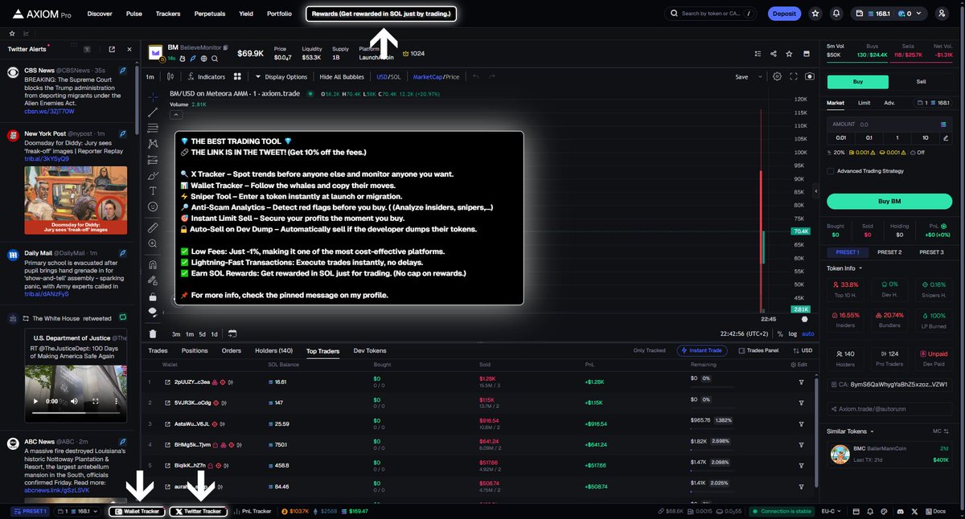965x519 pixels.
Task: Select the crosshair cursor tool
Action: click(153, 96)
